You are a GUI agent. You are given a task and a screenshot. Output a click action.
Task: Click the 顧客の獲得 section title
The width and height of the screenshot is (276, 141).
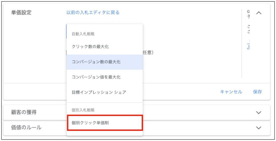(x=24, y=112)
